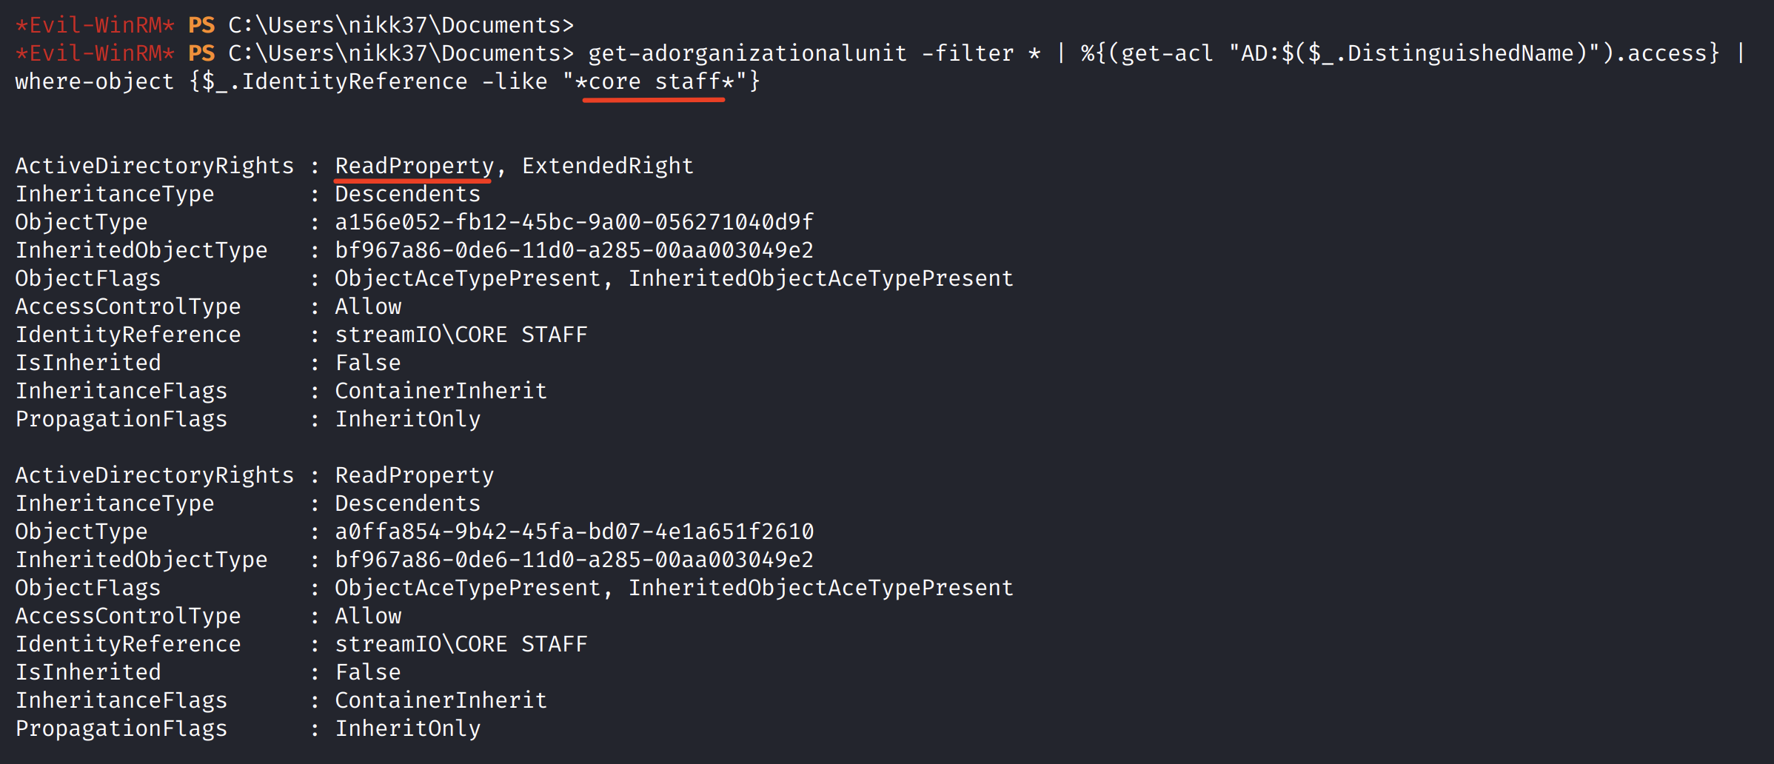Click the ObjectType GUID starting a0ffa854
Viewport: 1774px width, 764px height.
click(x=574, y=532)
